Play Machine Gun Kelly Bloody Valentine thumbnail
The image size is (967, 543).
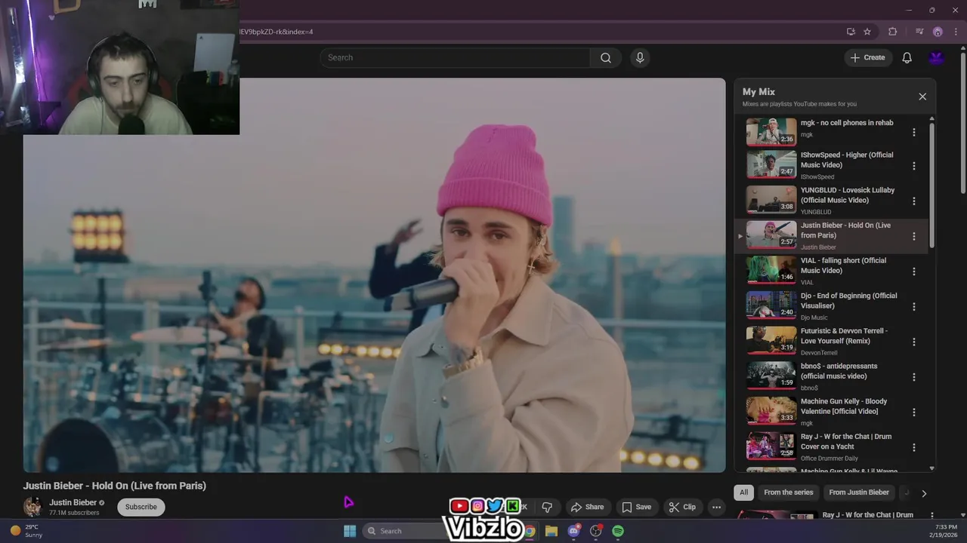tap(771, 411)
